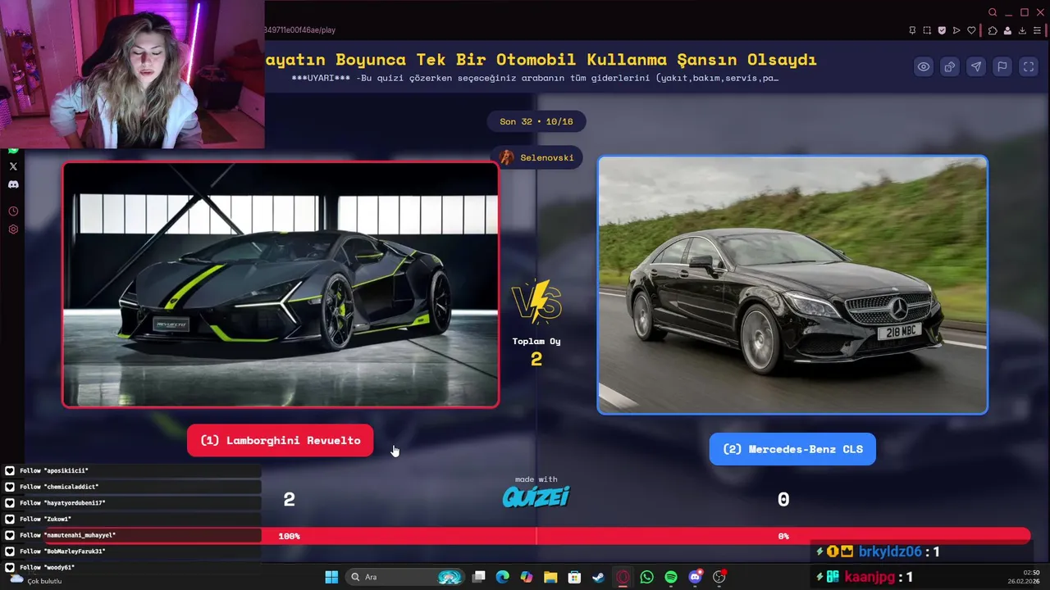
Task: Switch to Opera GX on taskbar
Action: pos(623,577)
